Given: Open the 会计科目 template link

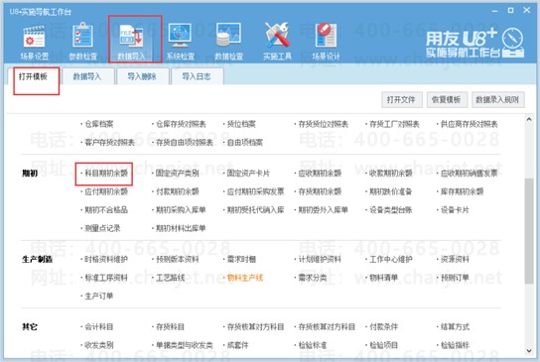Looking at the screenshot, I should point(98,327).
